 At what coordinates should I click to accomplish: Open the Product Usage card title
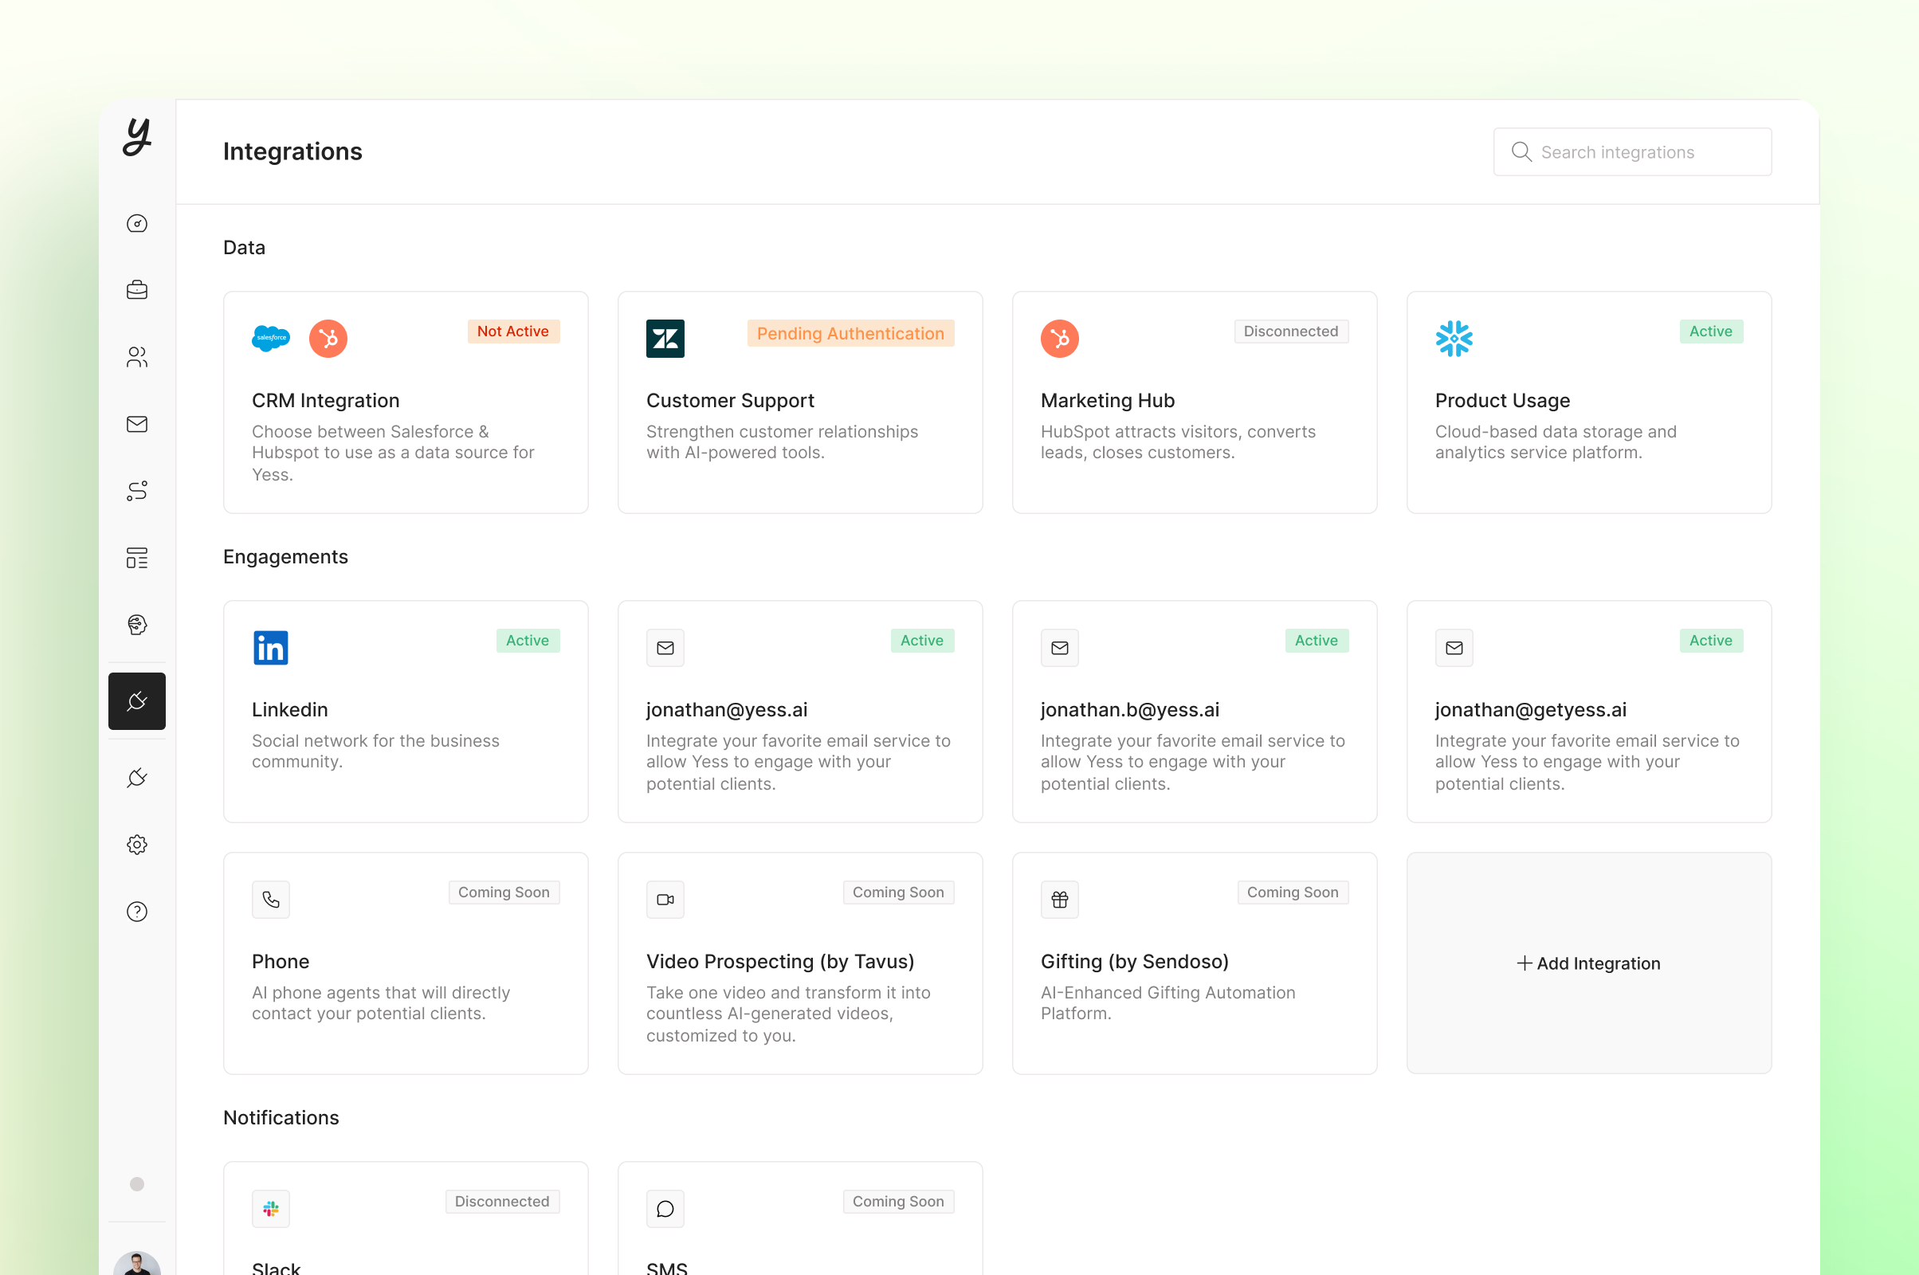[1503, 400]
